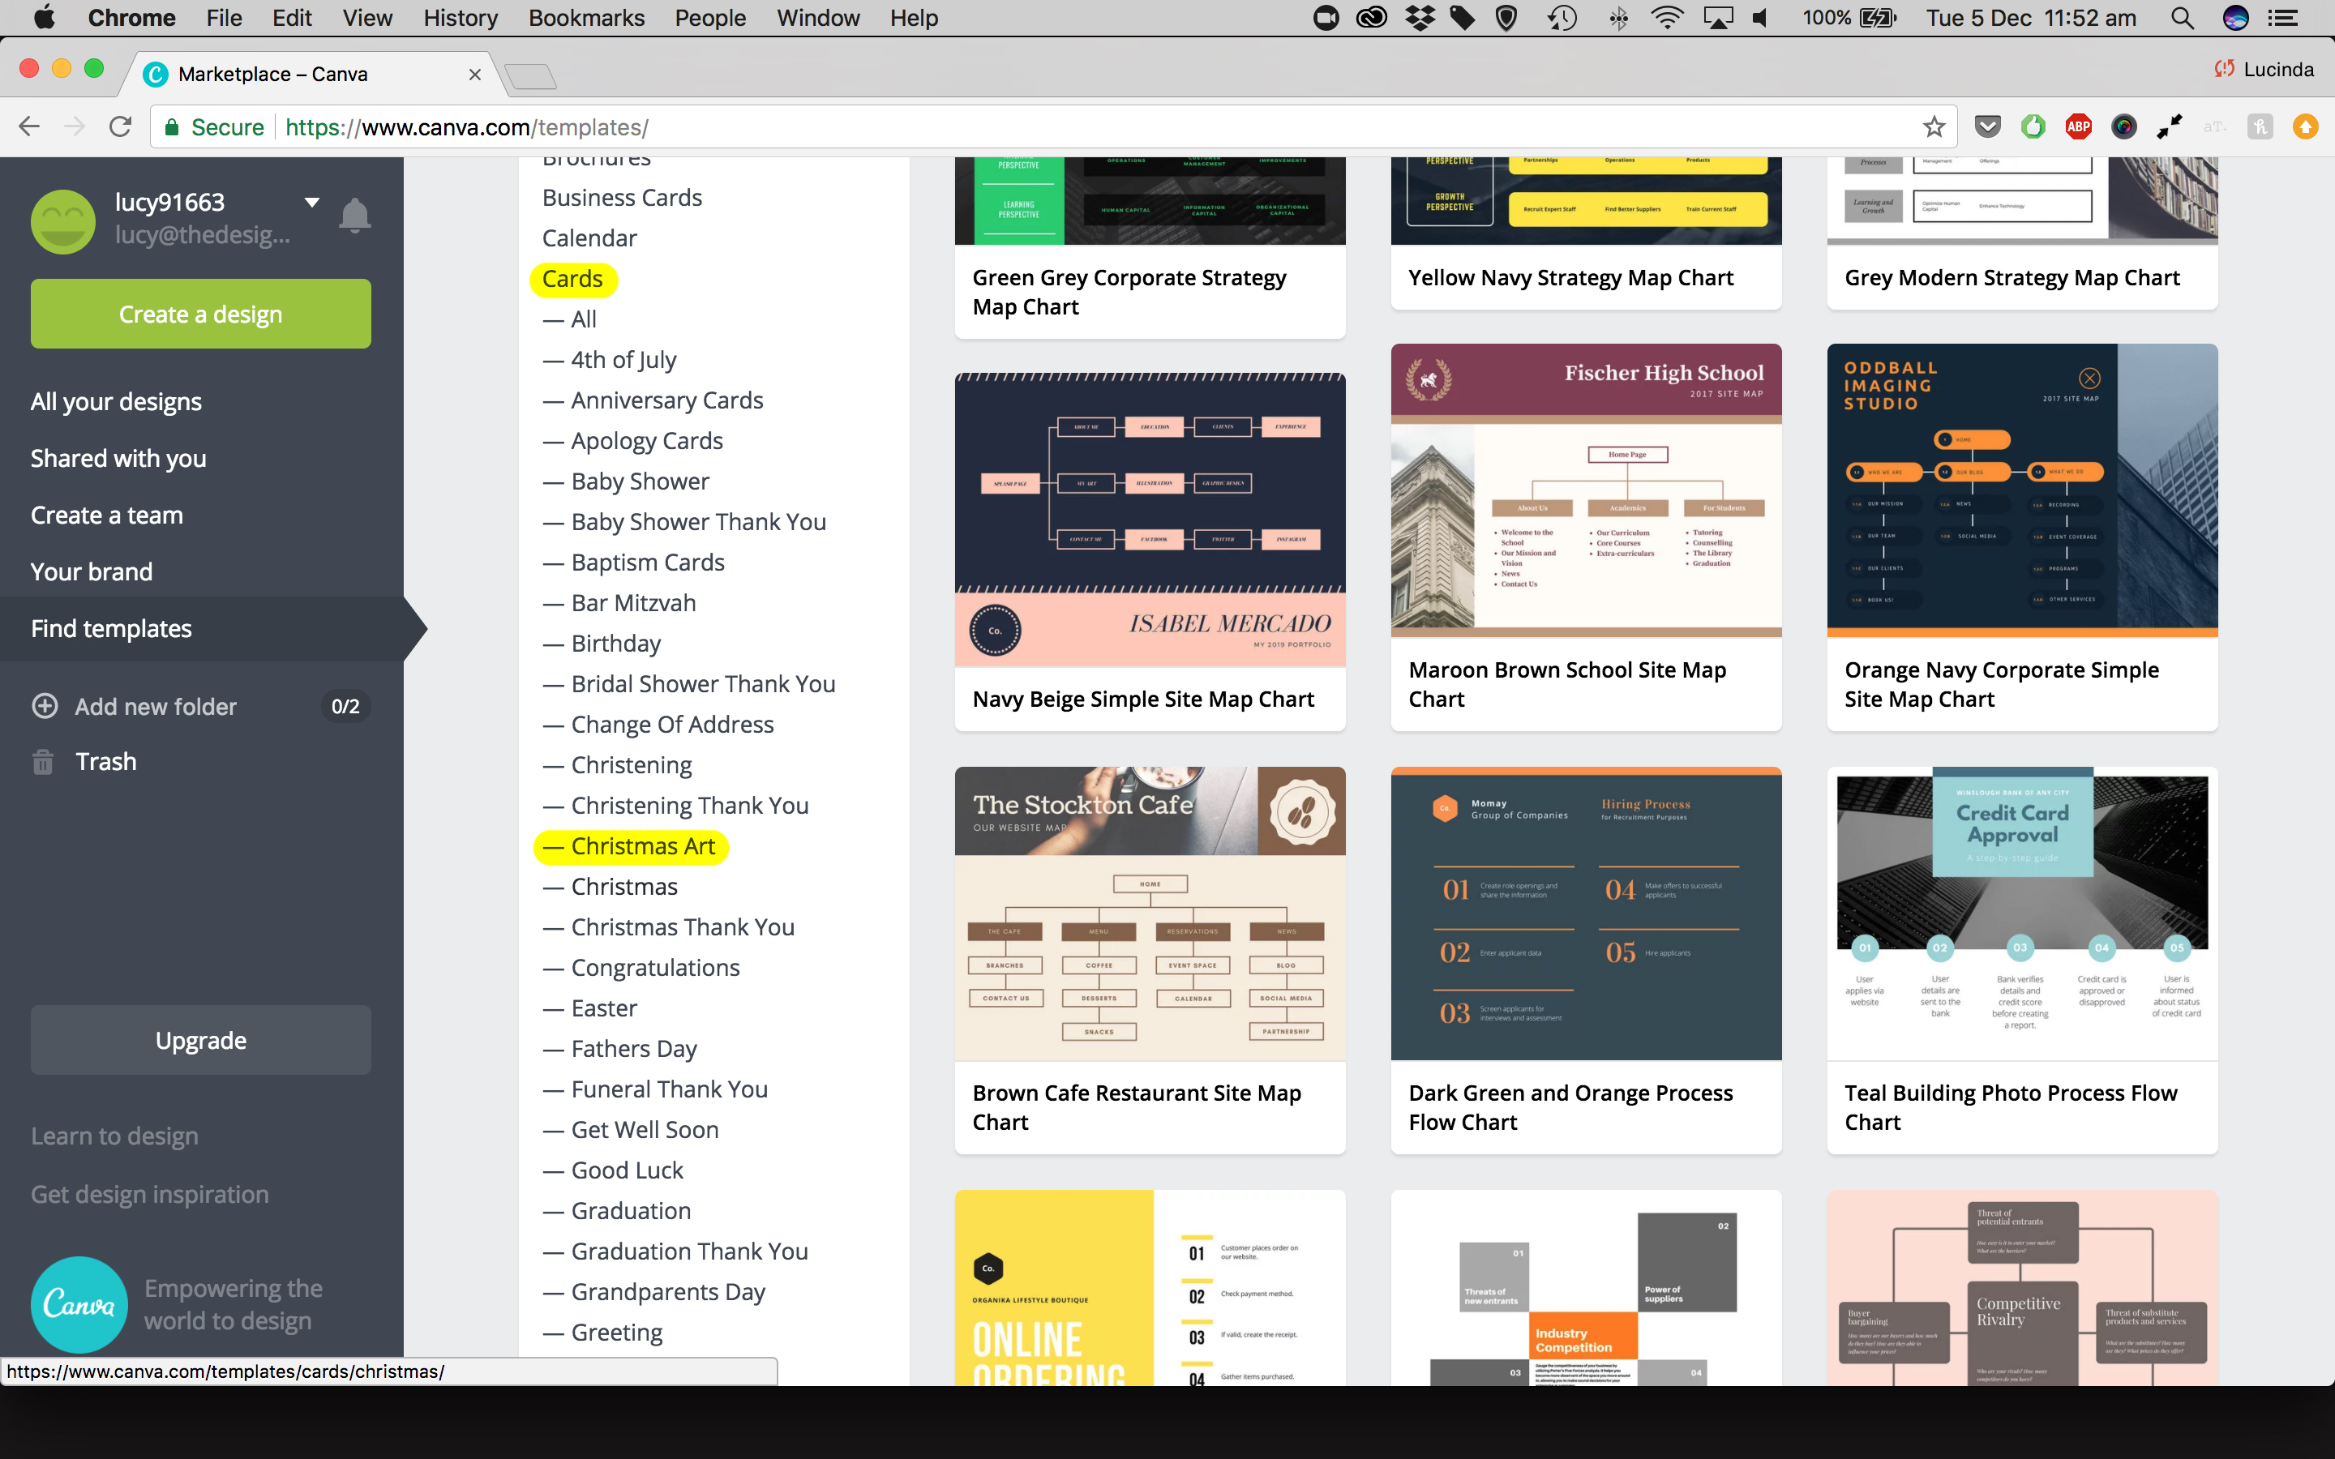Image resolution: width=2335 pixels, height=1459 pixels.
Task: Open Green Grey Corporate Strategy Map Chart template
Action: coord(1150,248)
